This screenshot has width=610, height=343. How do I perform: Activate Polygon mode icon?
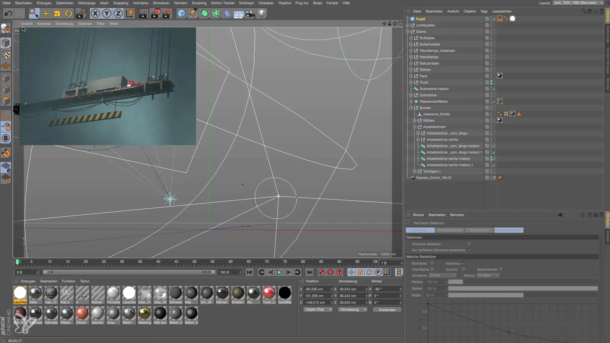click(6, 101)
